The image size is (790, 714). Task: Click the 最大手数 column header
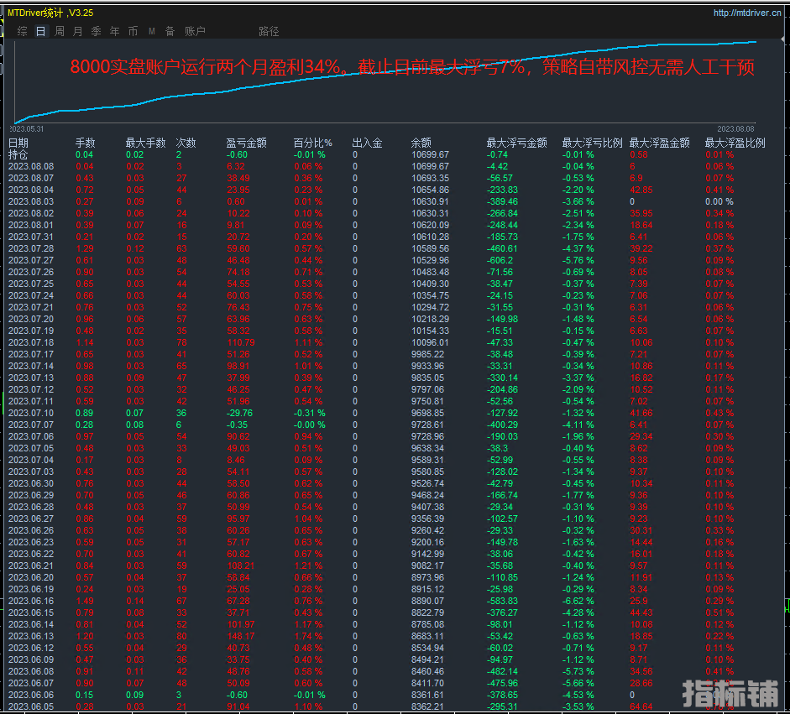click(x=145, y=143)
